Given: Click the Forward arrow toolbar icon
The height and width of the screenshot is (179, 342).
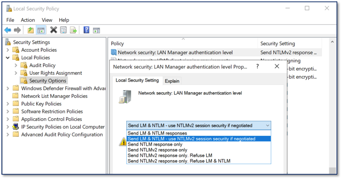Looking at the screenshot, I should pyautogui.click(x=17, y=30).
